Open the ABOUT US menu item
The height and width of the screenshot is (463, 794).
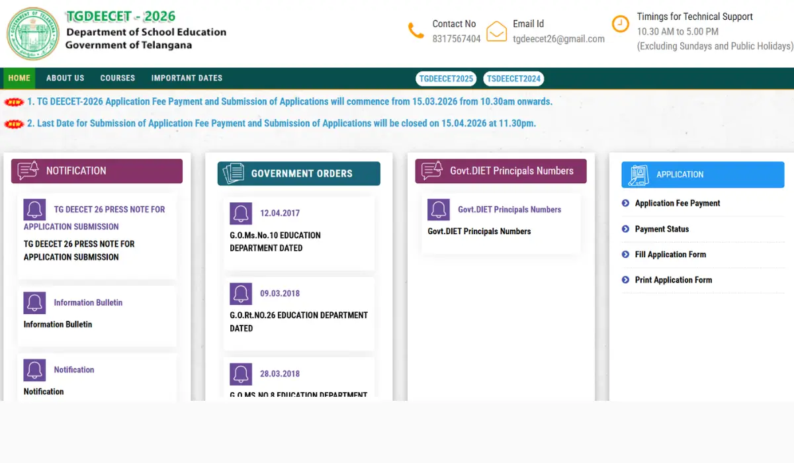65,78
